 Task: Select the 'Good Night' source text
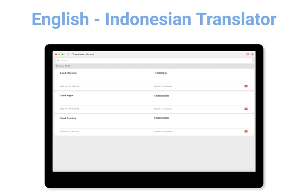click(66, 96)
